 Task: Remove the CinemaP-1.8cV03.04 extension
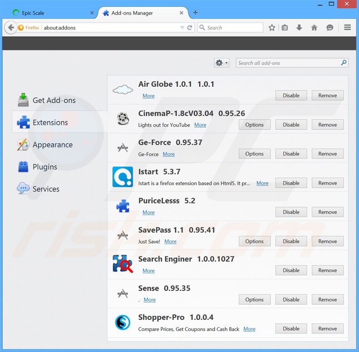click(x=327, y=125)
